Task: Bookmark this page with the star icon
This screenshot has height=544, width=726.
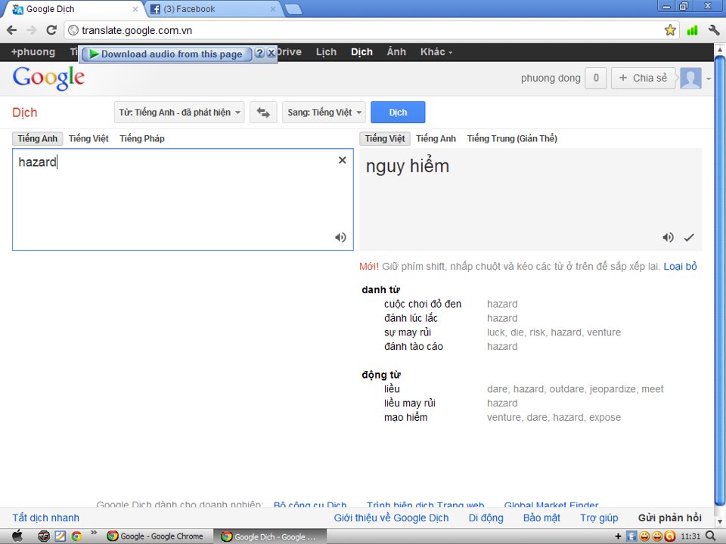Action: coord(669,30)
